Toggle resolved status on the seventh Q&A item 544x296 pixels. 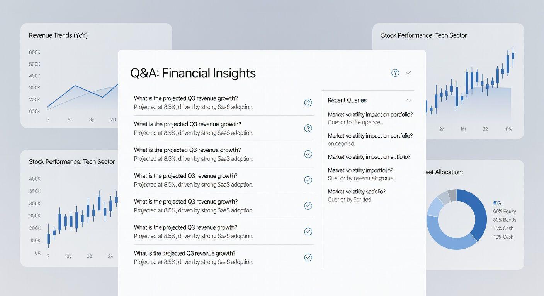pyautogui.click(x=308, y=257)
